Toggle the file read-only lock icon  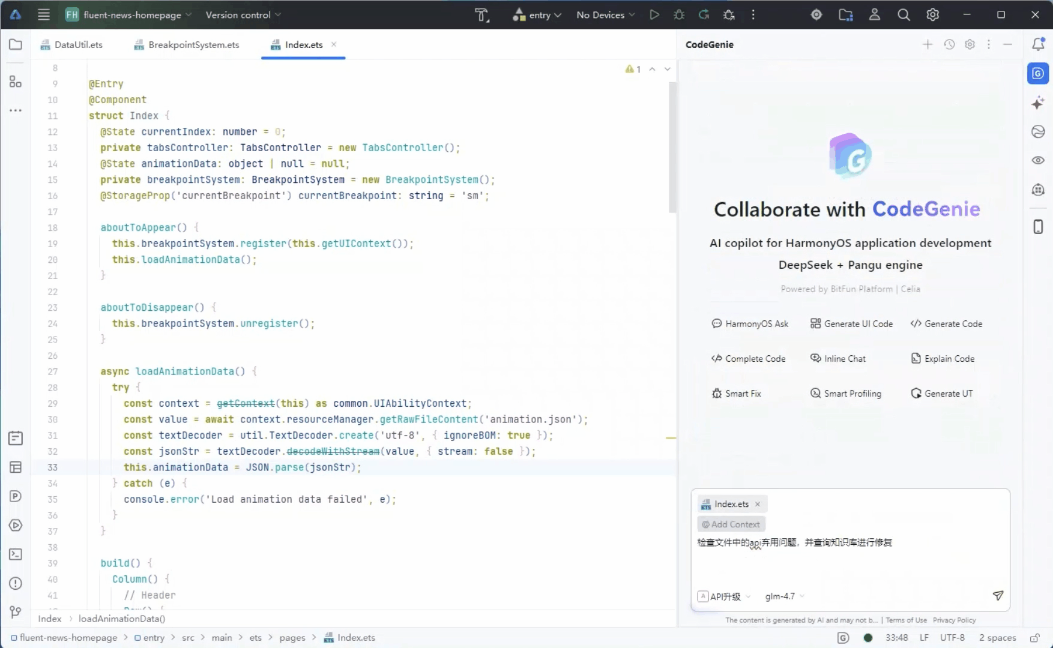point(1035,638)
